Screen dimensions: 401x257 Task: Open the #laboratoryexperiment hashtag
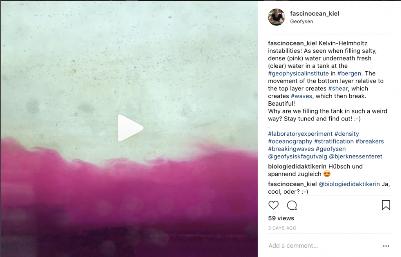[x=300, y=134]
